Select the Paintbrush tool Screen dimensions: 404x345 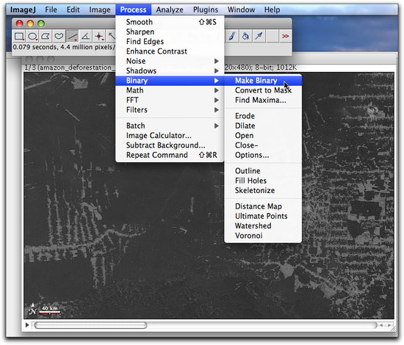pos(232,36)
